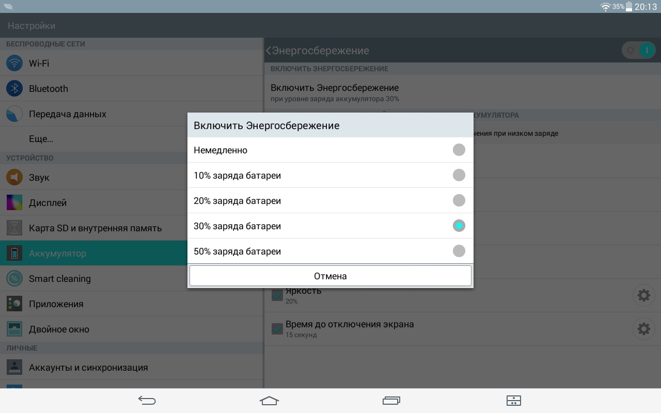This screenshot has height=413, width=661.
Task: Click the Wi-Fi icon in settings list
Action: (x=14, y=63)
